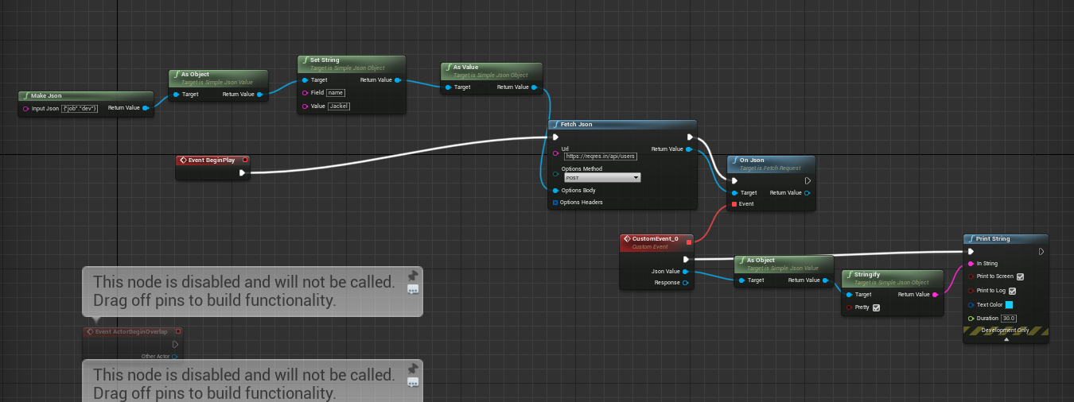The height and width of the screenshot is (402, 1074).
Task: Collapse Print String advanced pins arrow
Action: point(1006,339)
